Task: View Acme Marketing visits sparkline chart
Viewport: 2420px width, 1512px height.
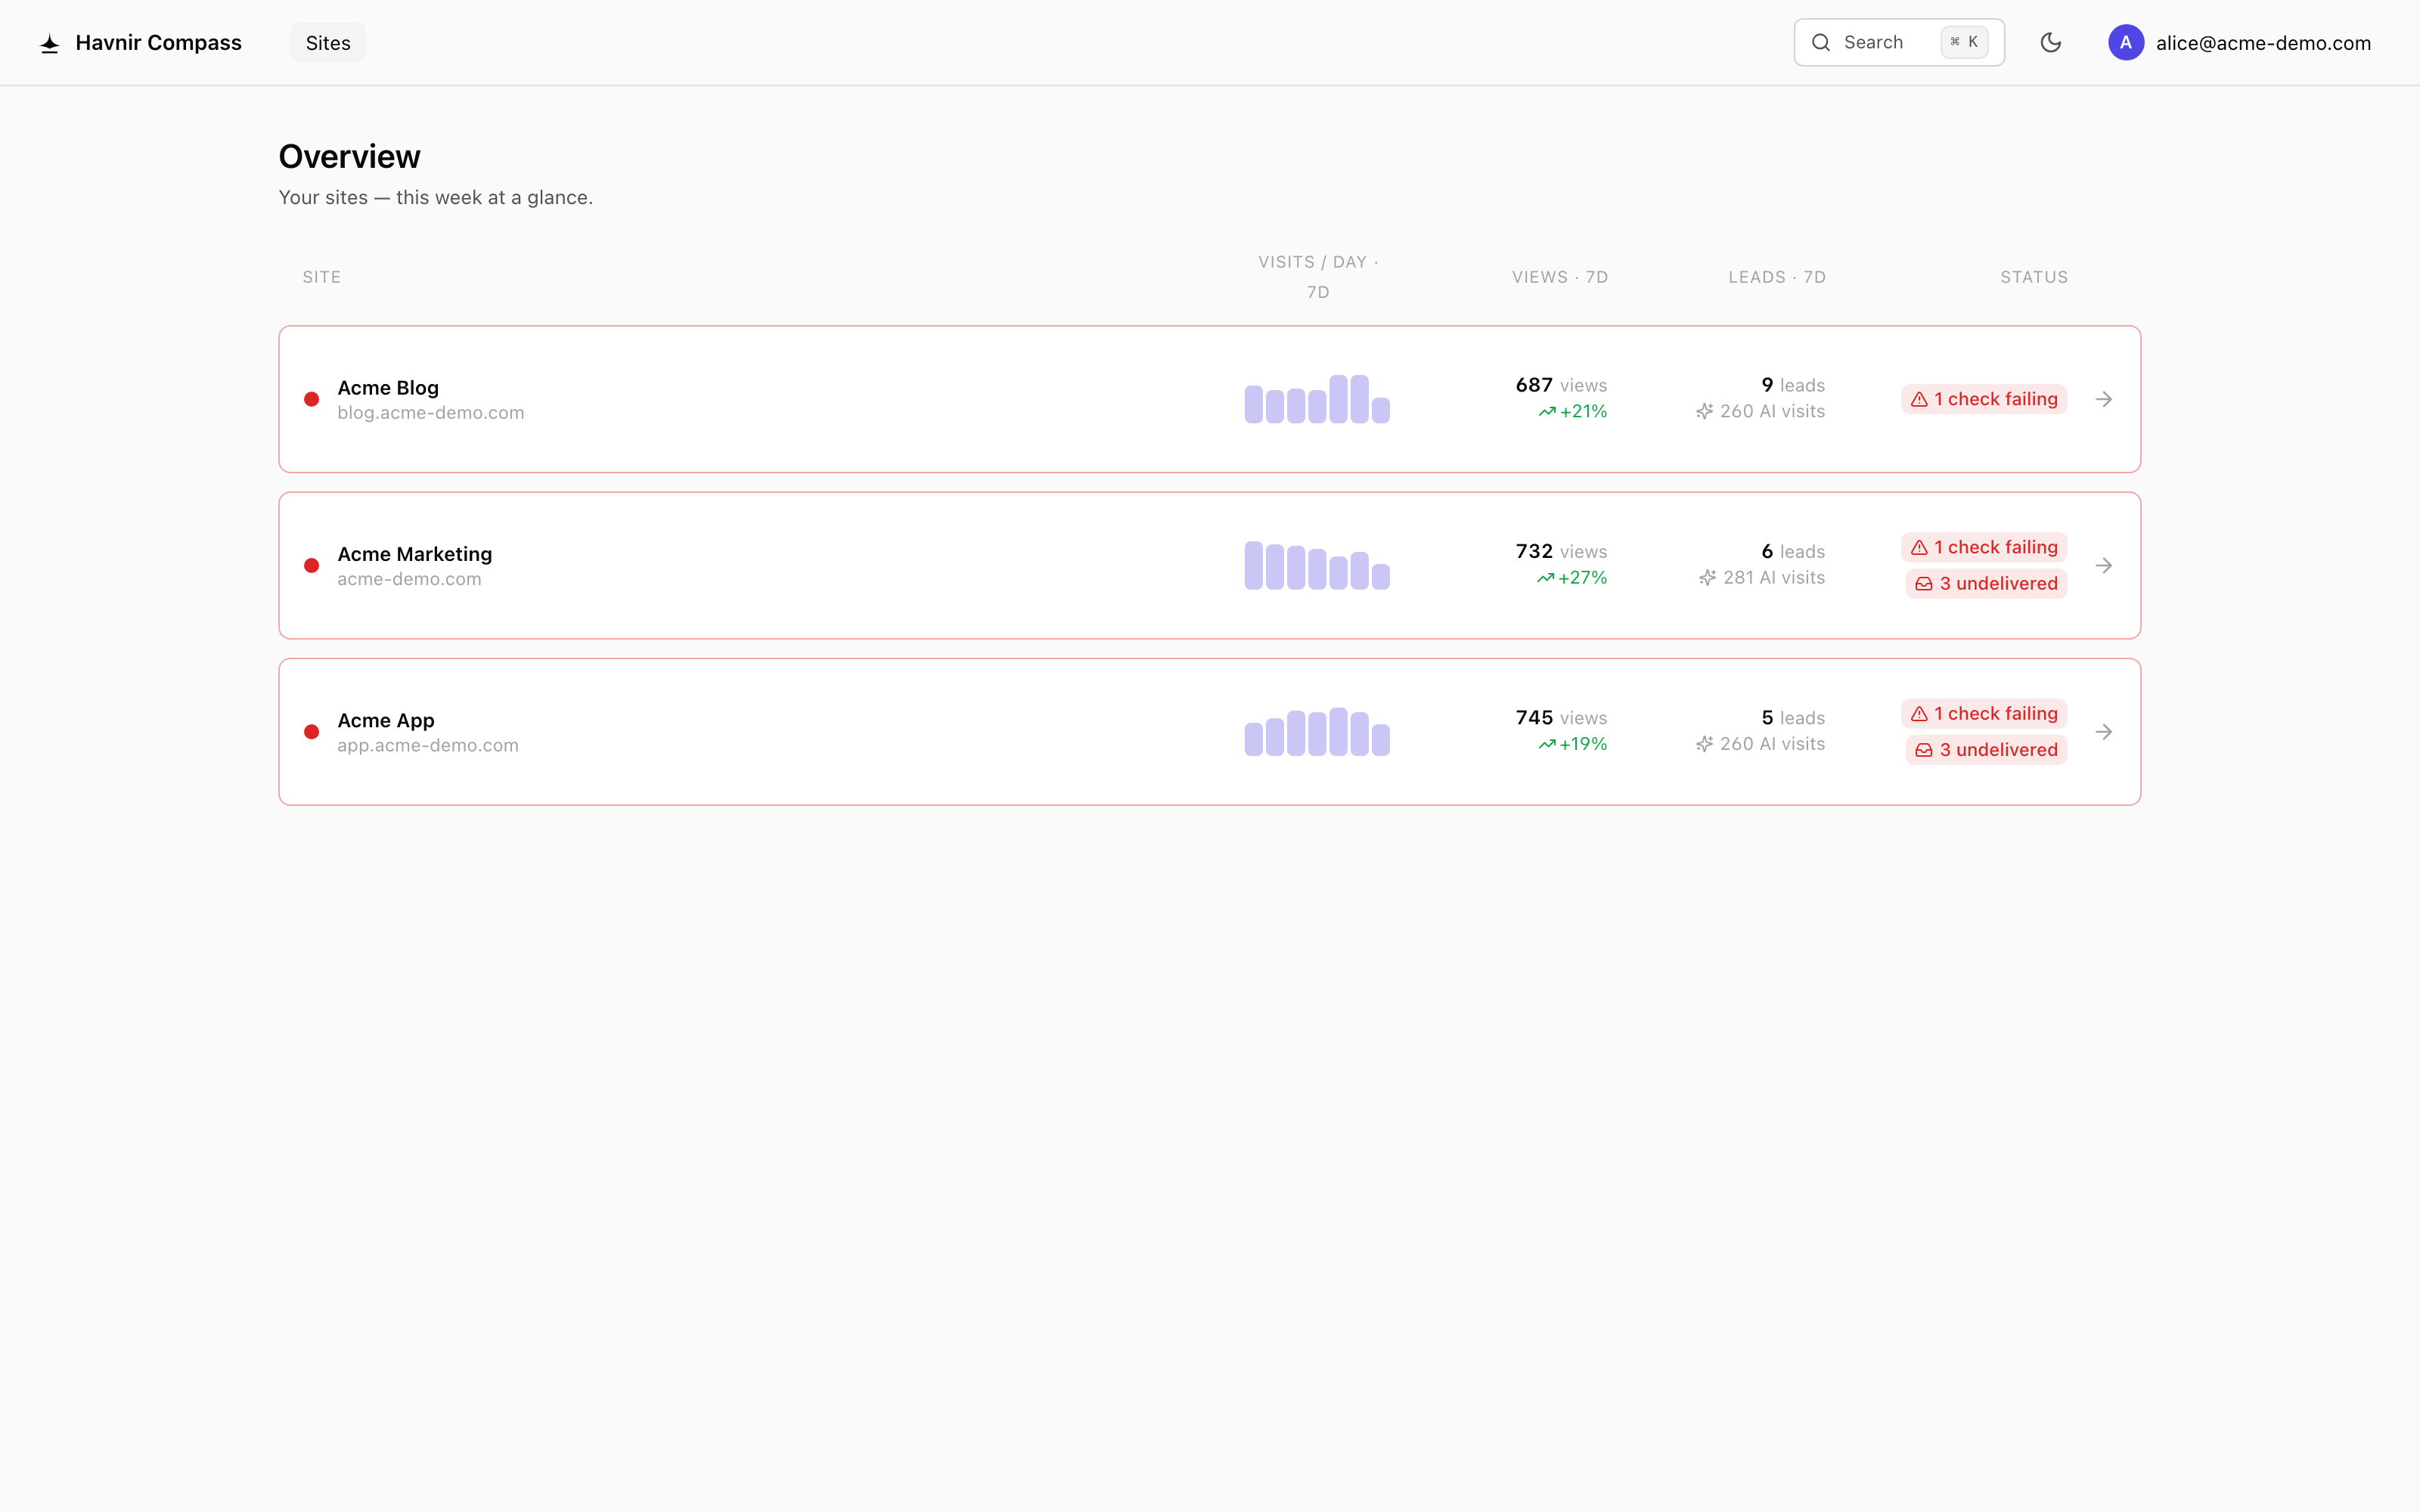Action: (1317, 566)
